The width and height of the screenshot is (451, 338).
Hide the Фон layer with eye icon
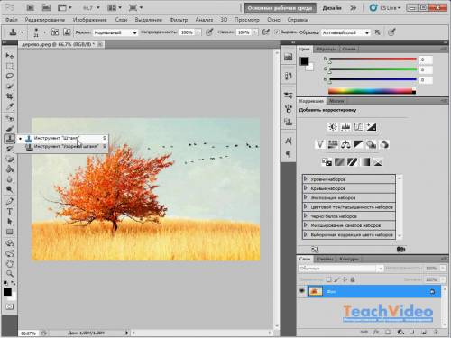(302, 291)
